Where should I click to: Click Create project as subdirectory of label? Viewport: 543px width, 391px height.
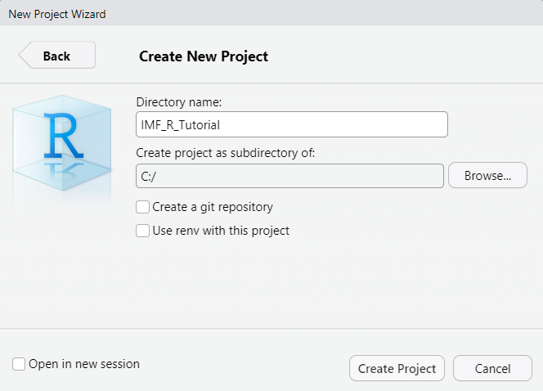click(x=226, y=153)
